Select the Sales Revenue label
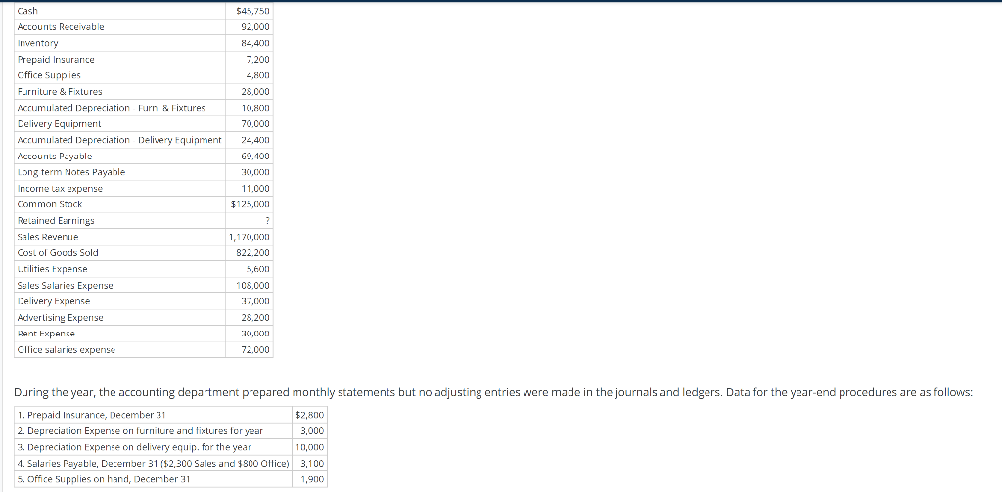 pos(49,237)
